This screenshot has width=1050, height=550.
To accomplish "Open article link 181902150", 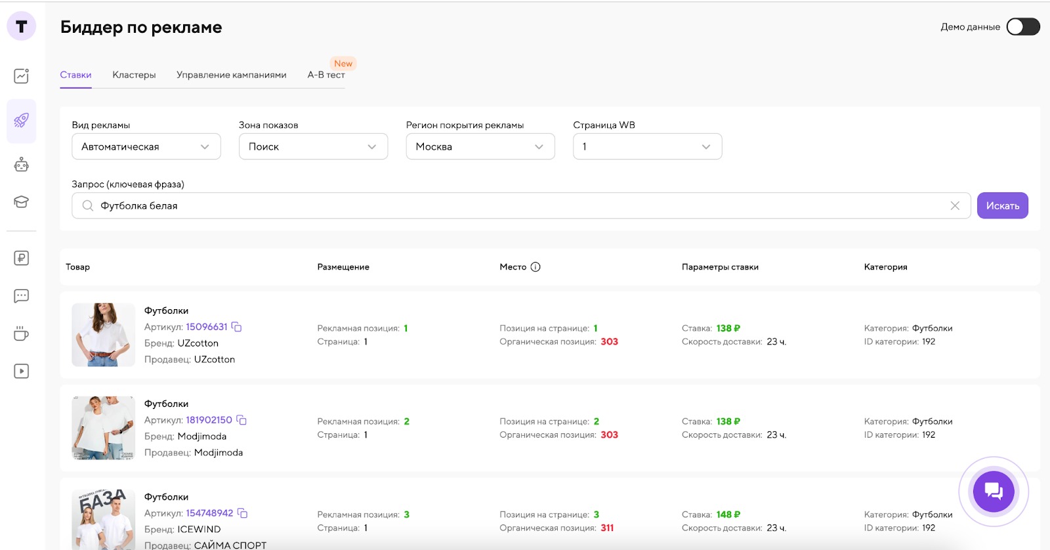I will coord(209,420).
